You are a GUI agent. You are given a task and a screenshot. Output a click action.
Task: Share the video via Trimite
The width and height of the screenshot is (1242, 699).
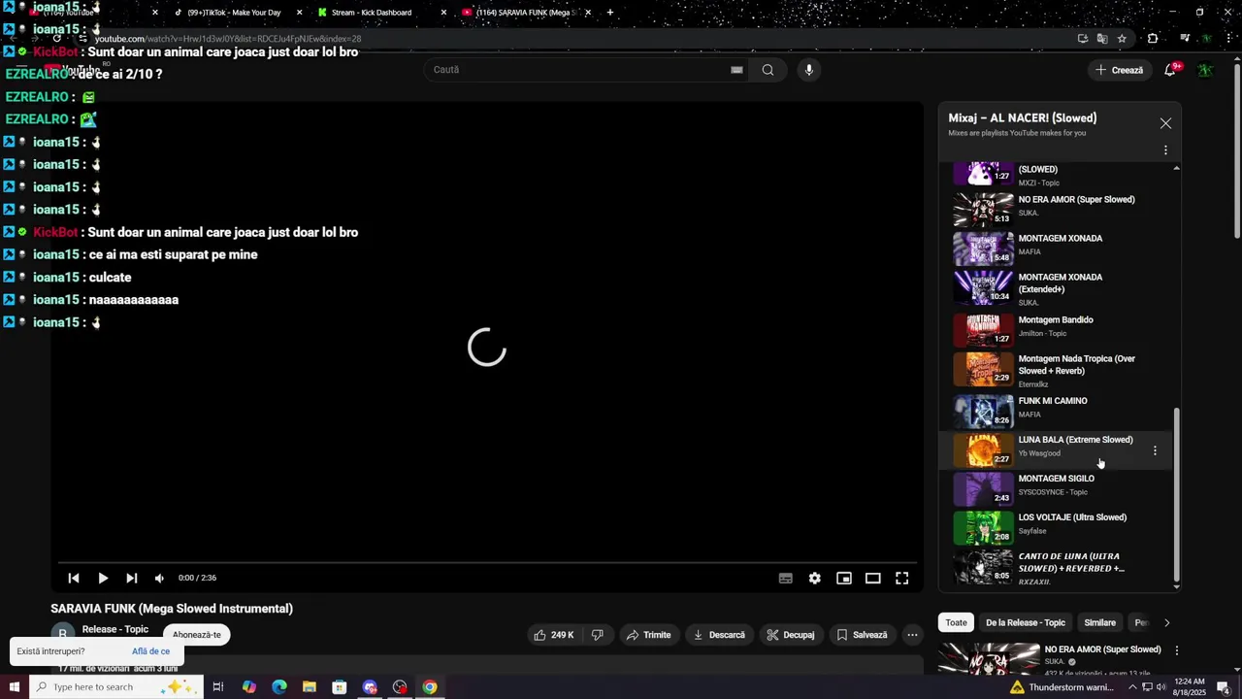tap(648, 635)
